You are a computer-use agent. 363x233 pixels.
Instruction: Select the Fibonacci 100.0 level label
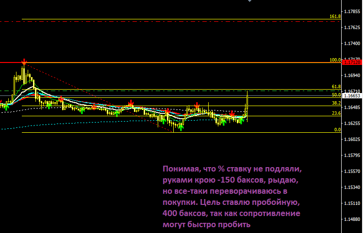tap(335, 60)
